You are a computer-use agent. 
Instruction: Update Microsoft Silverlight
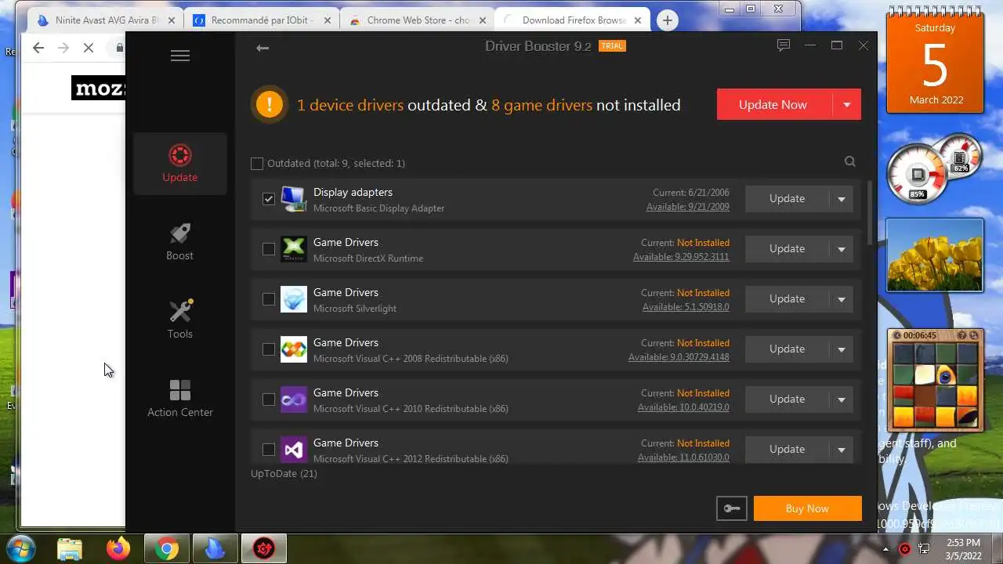(x=788, y=299)
